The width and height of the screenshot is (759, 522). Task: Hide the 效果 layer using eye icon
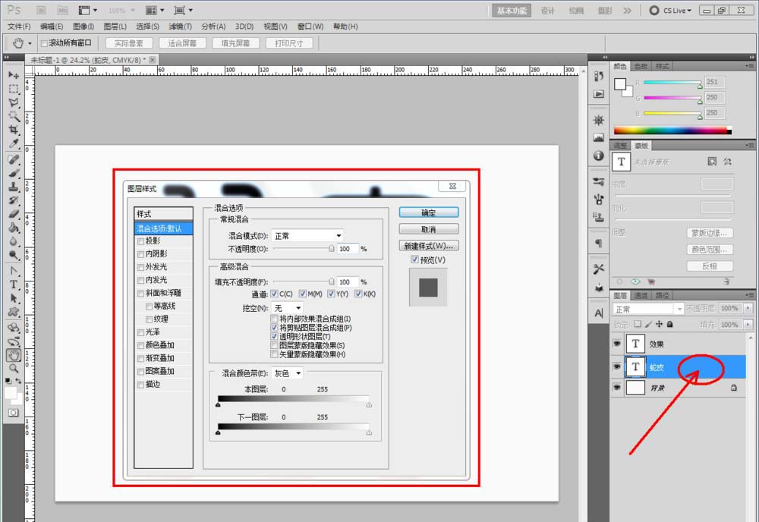click(x=616, y=344)
